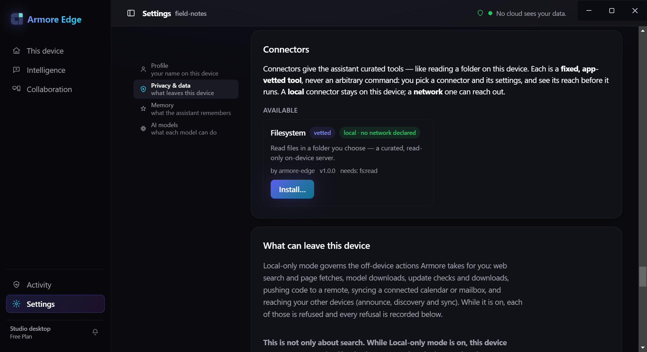Maximize the application window

[x=612, y=10]
